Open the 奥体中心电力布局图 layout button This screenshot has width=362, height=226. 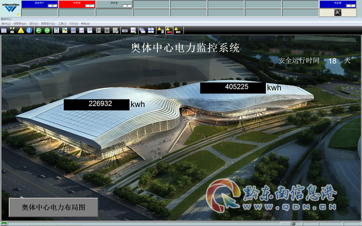53,207
